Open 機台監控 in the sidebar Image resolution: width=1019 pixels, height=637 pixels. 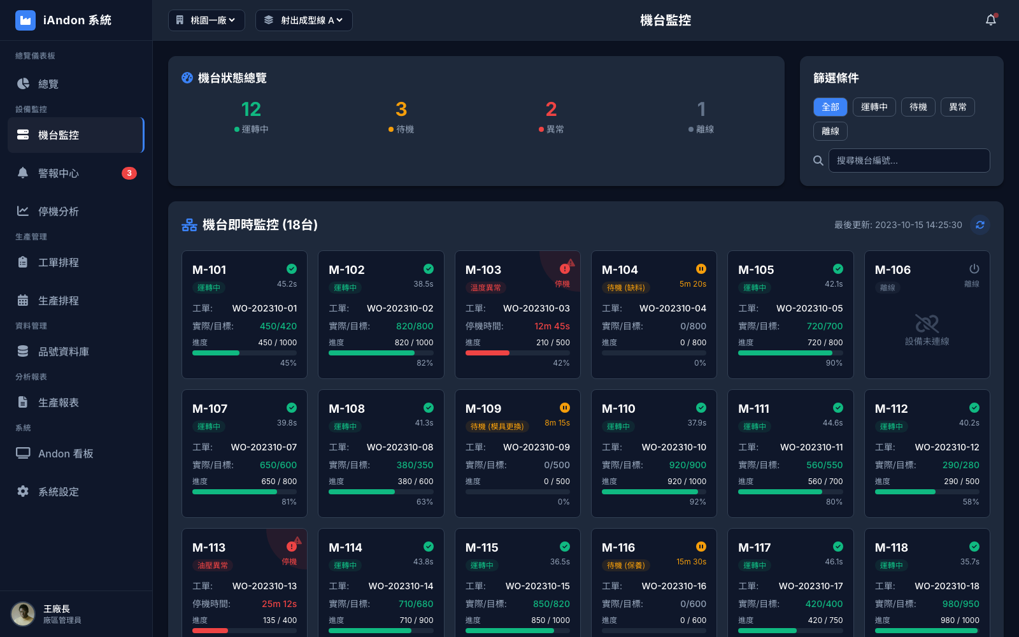tap(76, 134)
